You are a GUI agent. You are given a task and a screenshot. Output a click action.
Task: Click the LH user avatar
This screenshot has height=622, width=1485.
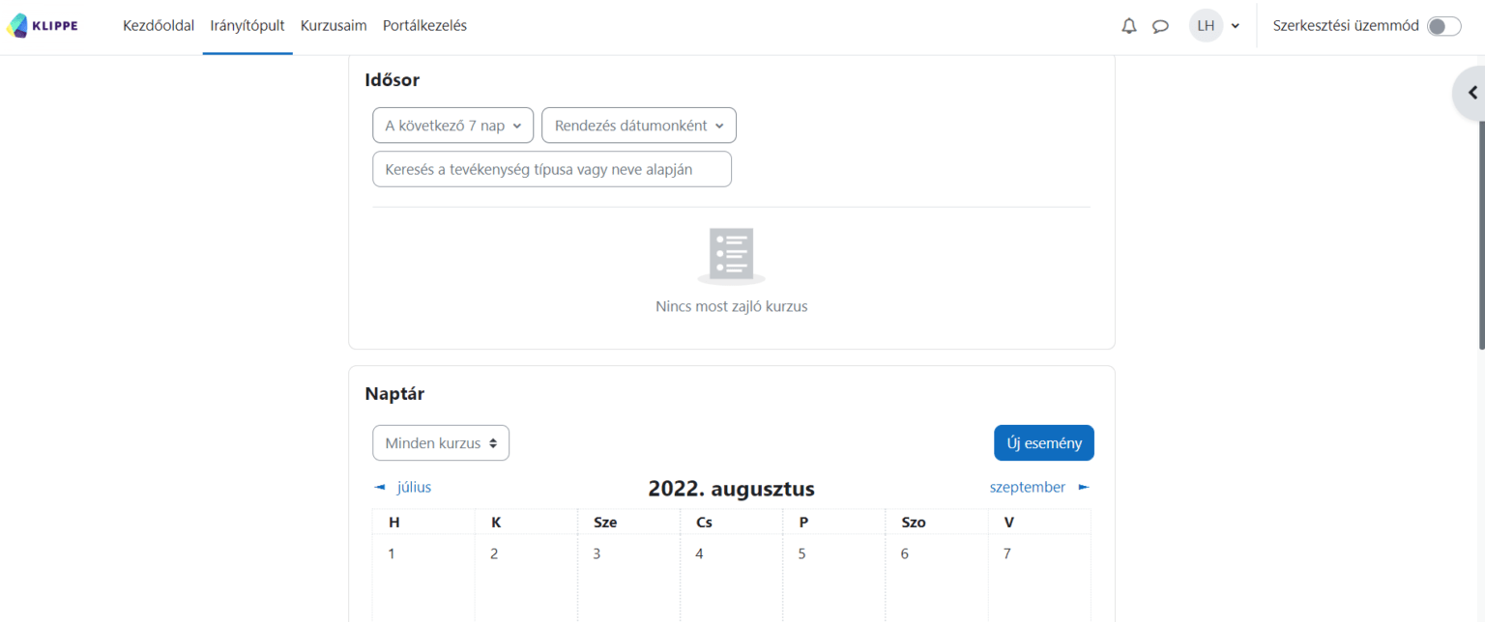(1206, 26)
